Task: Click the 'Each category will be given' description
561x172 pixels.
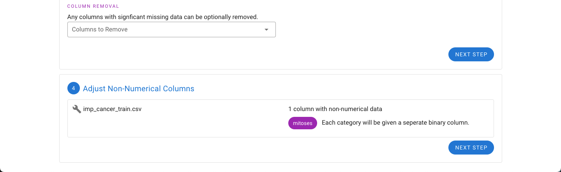Action: pyautogui.click(x=395, y=123)
